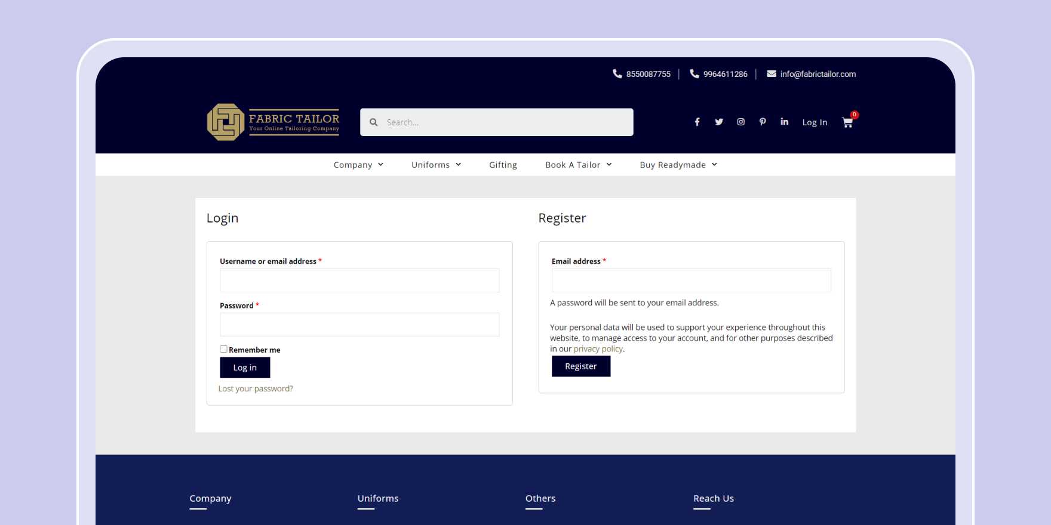
Task: Expand the Book A Tailor dropdown
Action: 578,165
